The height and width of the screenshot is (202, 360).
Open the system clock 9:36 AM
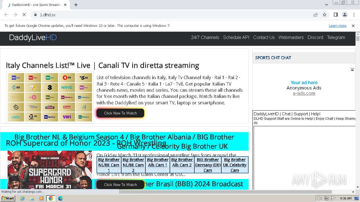tap(346, 198)
